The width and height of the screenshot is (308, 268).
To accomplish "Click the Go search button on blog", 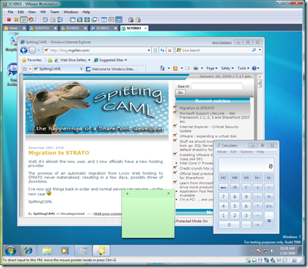I will [x=180, y=92].
